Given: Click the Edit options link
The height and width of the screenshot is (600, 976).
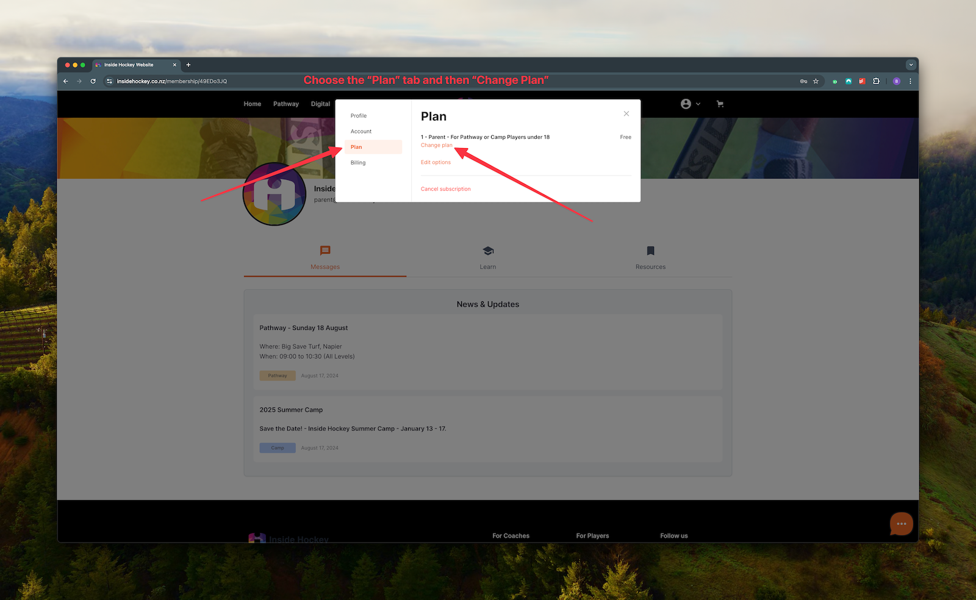Looking at the screenshot, I should [436, 162].
